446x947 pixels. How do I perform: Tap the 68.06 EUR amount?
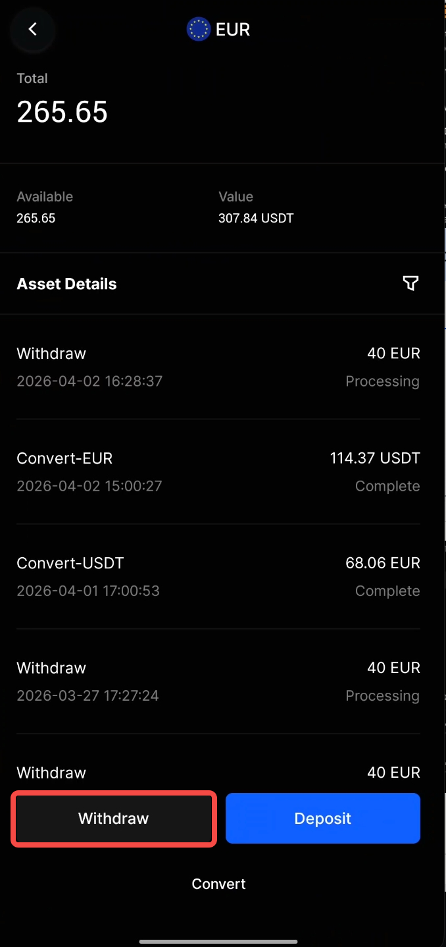383,563
